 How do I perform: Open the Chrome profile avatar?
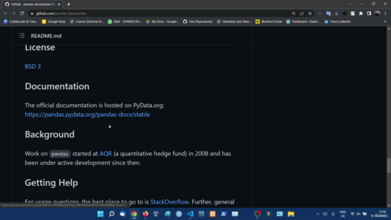tap(378, 13)
